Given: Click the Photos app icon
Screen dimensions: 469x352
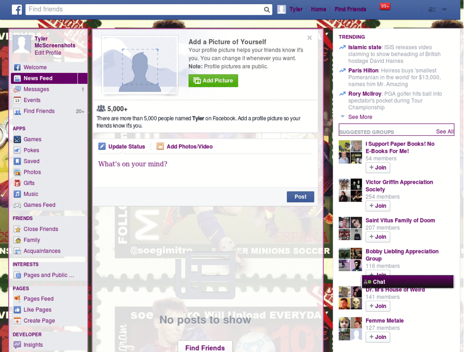Looking at the screenshot, I should tap(17, 172).
